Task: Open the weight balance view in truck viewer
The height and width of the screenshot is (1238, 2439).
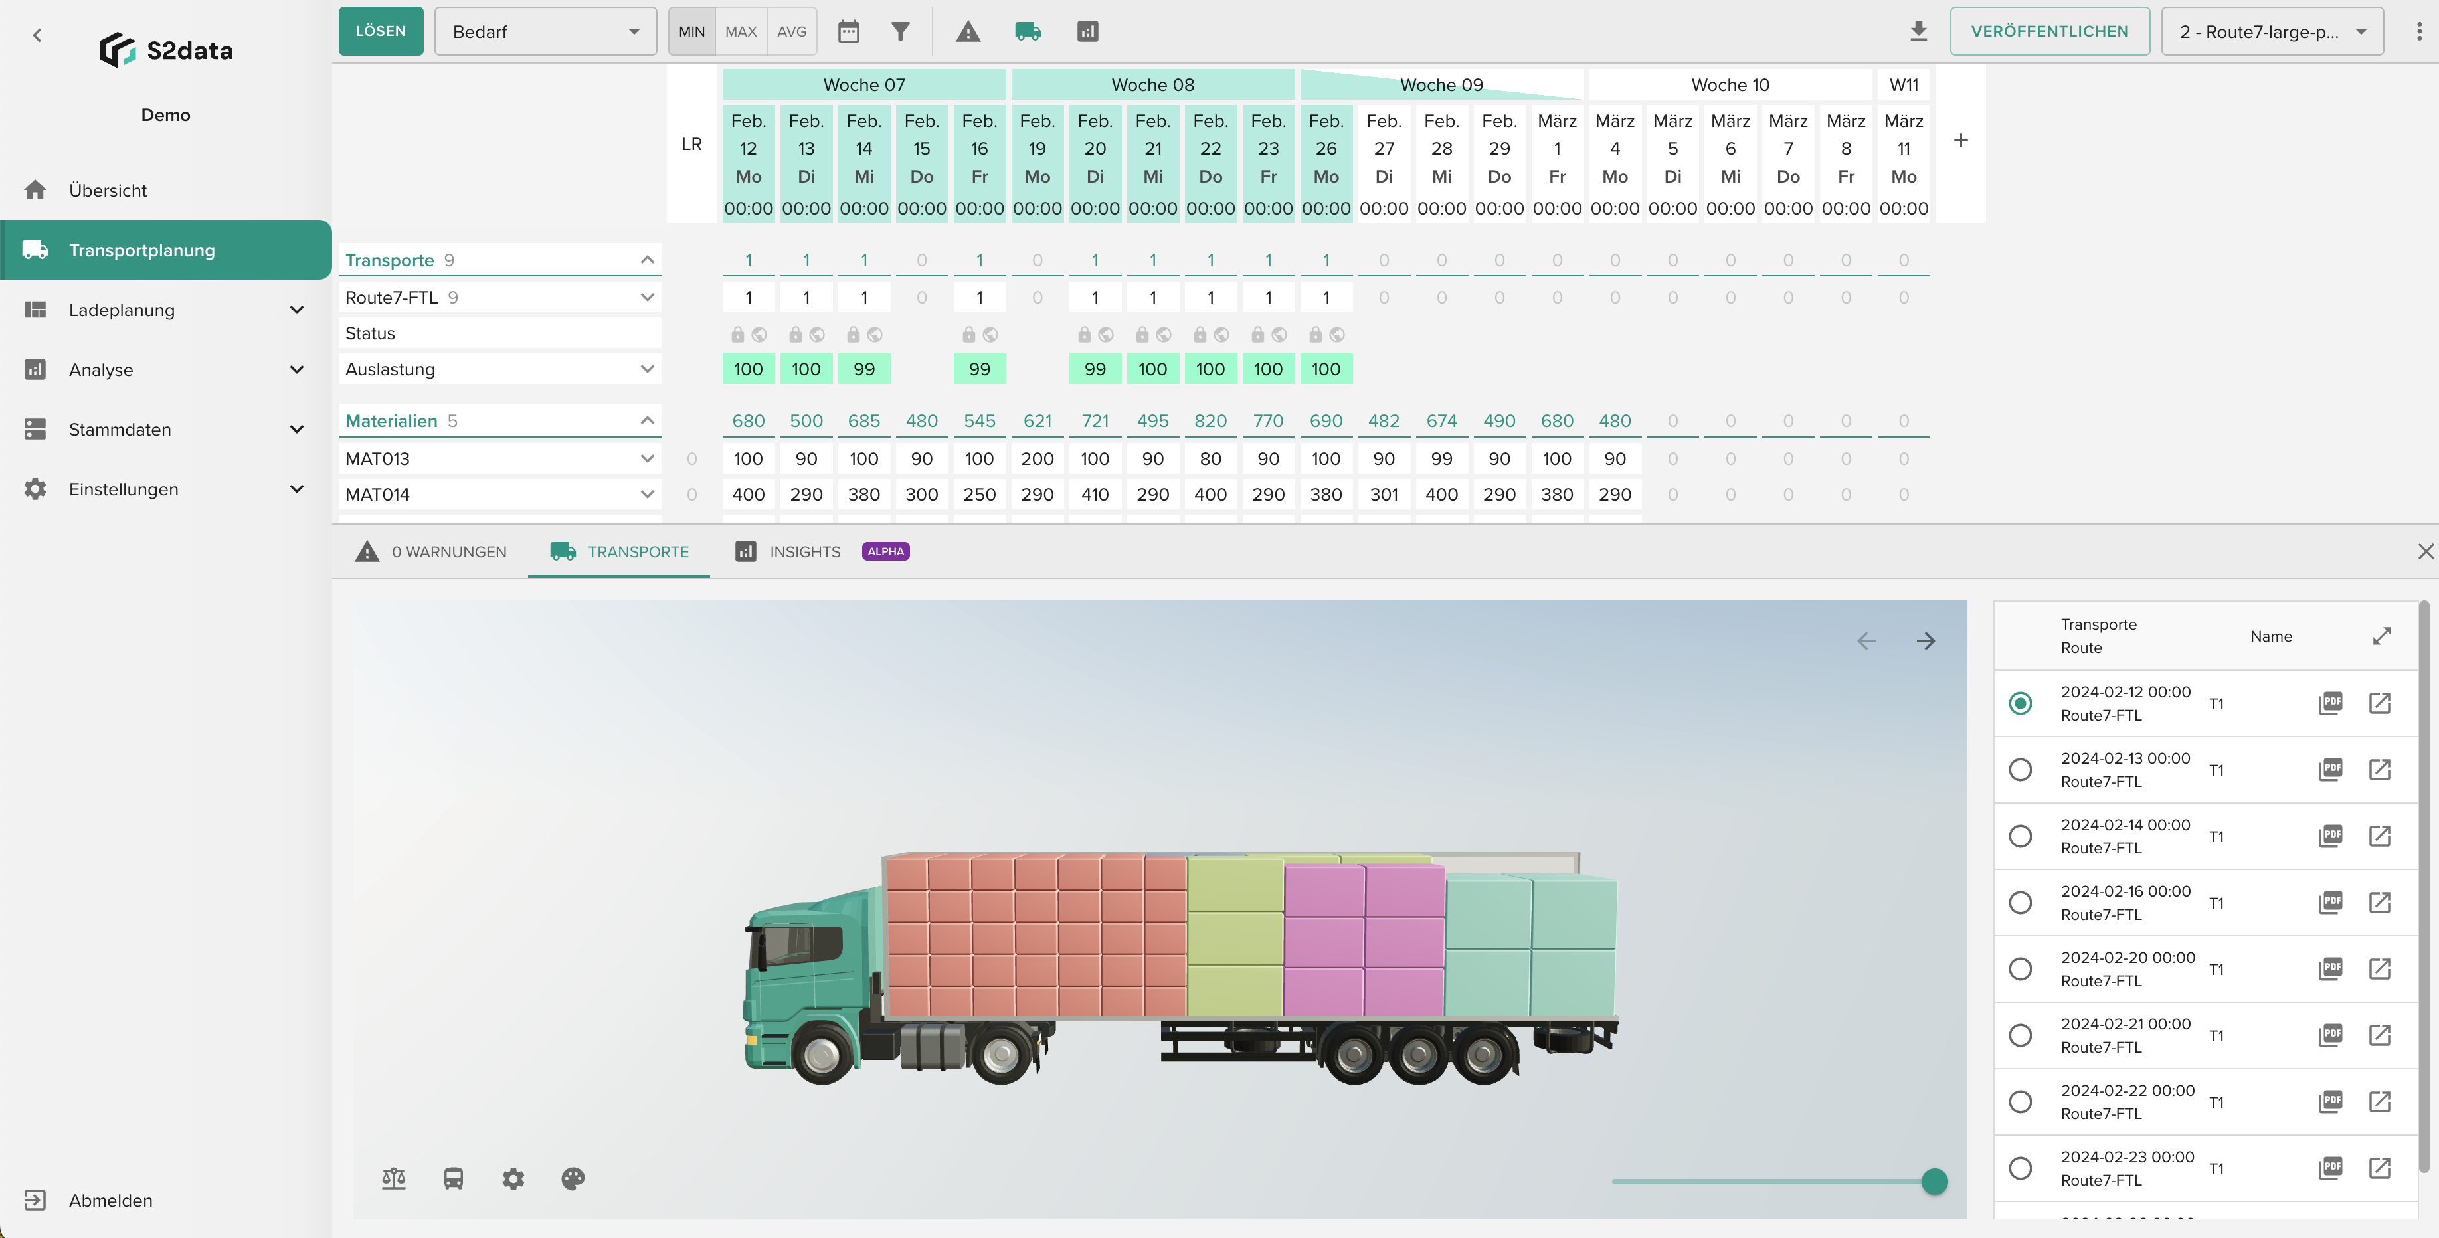Action: [x=394, y=1178]
